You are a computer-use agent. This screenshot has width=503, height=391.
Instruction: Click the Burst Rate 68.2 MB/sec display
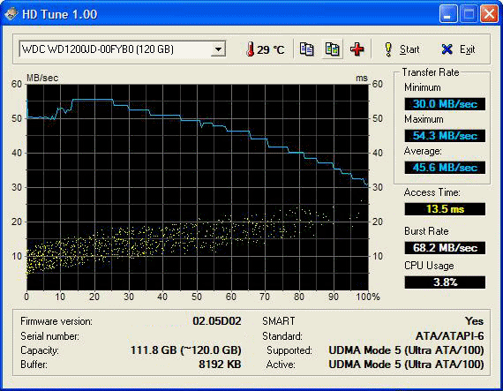[x=445, y=248]
